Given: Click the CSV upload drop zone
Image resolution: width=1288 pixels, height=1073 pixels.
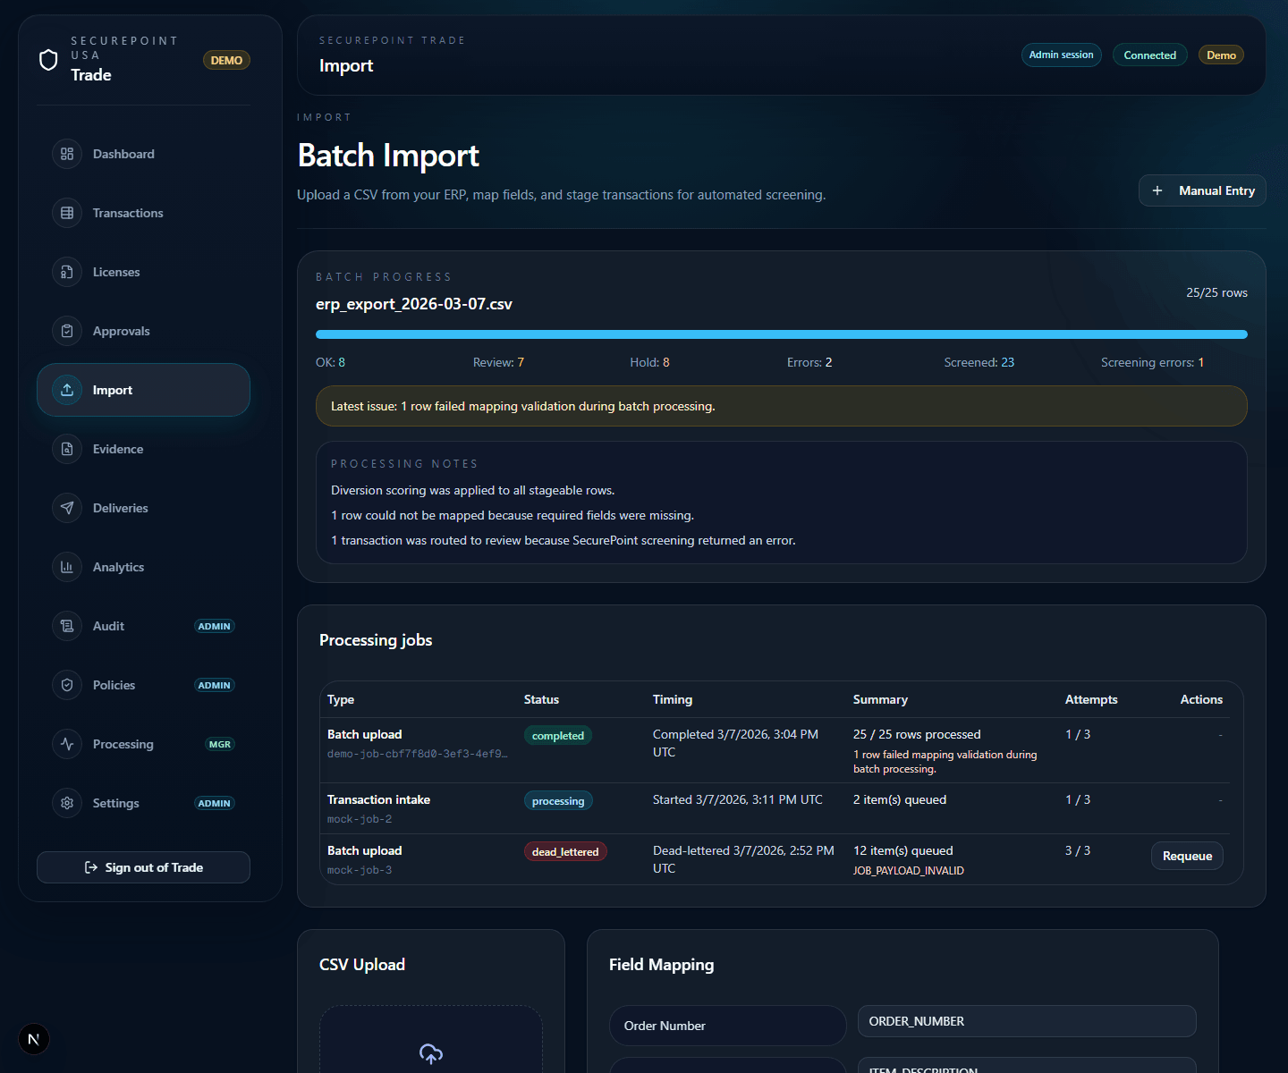Looking at the screenshot, I should (431, 1039).
